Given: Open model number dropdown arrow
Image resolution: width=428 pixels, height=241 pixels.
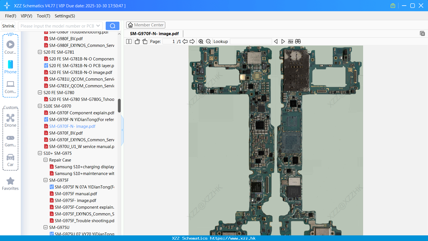Looking at the screenshot, I should coord(98,26).
